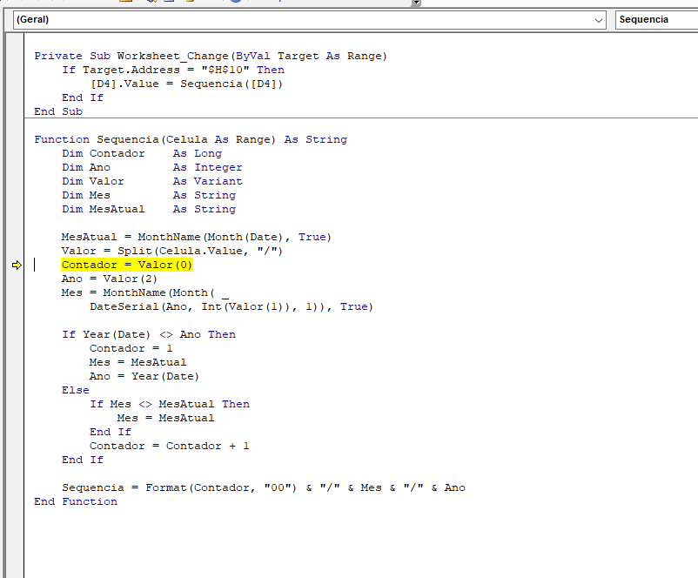Screen dimensions: 698x578
Task: Click the Contador = 1 line
Action: pos(131,349)
